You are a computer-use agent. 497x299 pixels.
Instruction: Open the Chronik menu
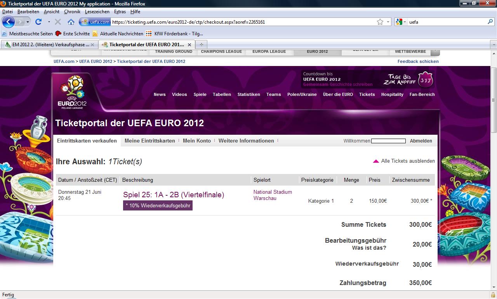coord(72,12)
